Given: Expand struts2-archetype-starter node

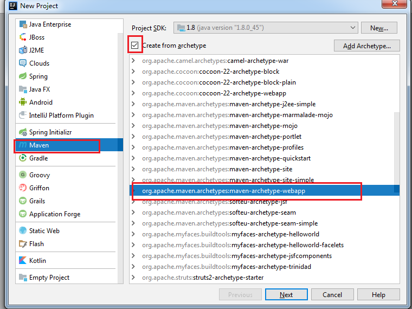Looking at the screenshot, I should click(x=133, y=278).
